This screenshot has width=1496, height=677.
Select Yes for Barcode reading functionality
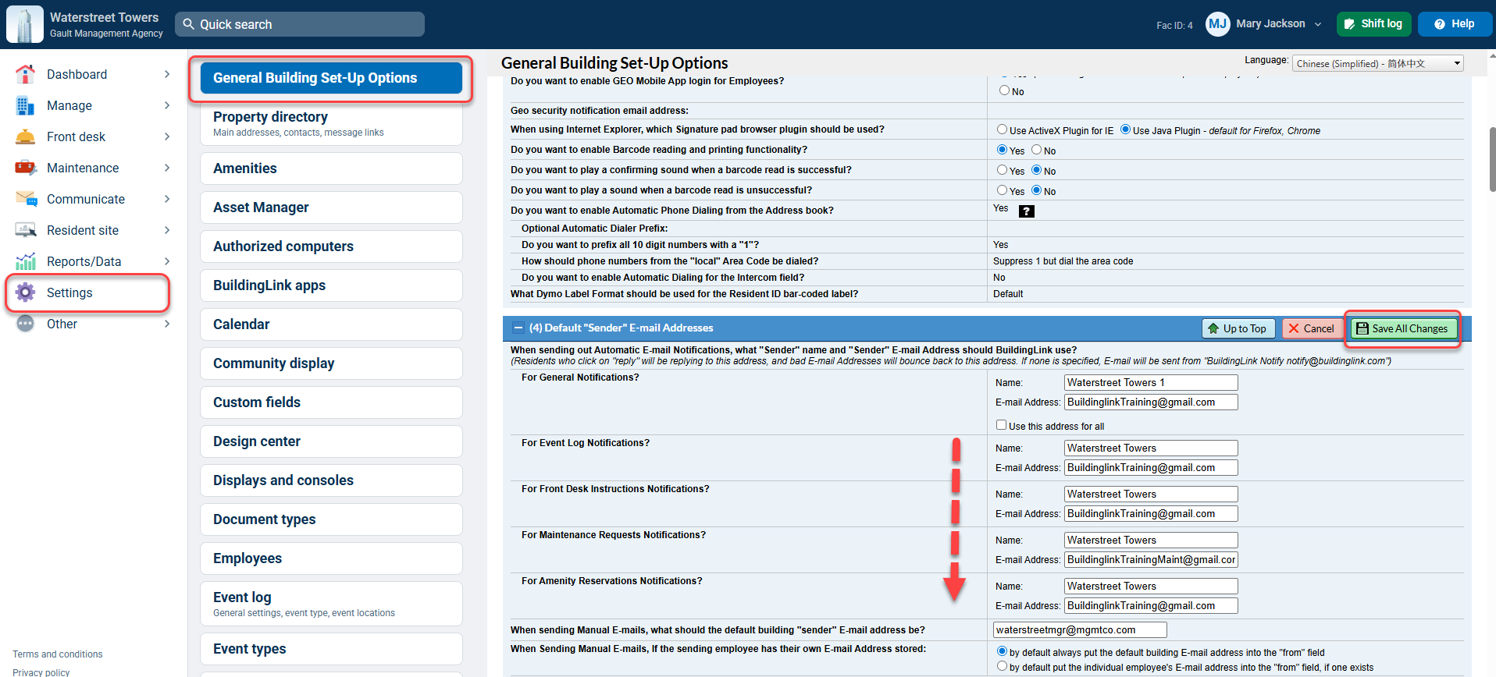point(1002,150)
